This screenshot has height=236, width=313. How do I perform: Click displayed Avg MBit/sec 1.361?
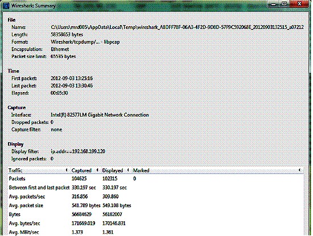108,232
